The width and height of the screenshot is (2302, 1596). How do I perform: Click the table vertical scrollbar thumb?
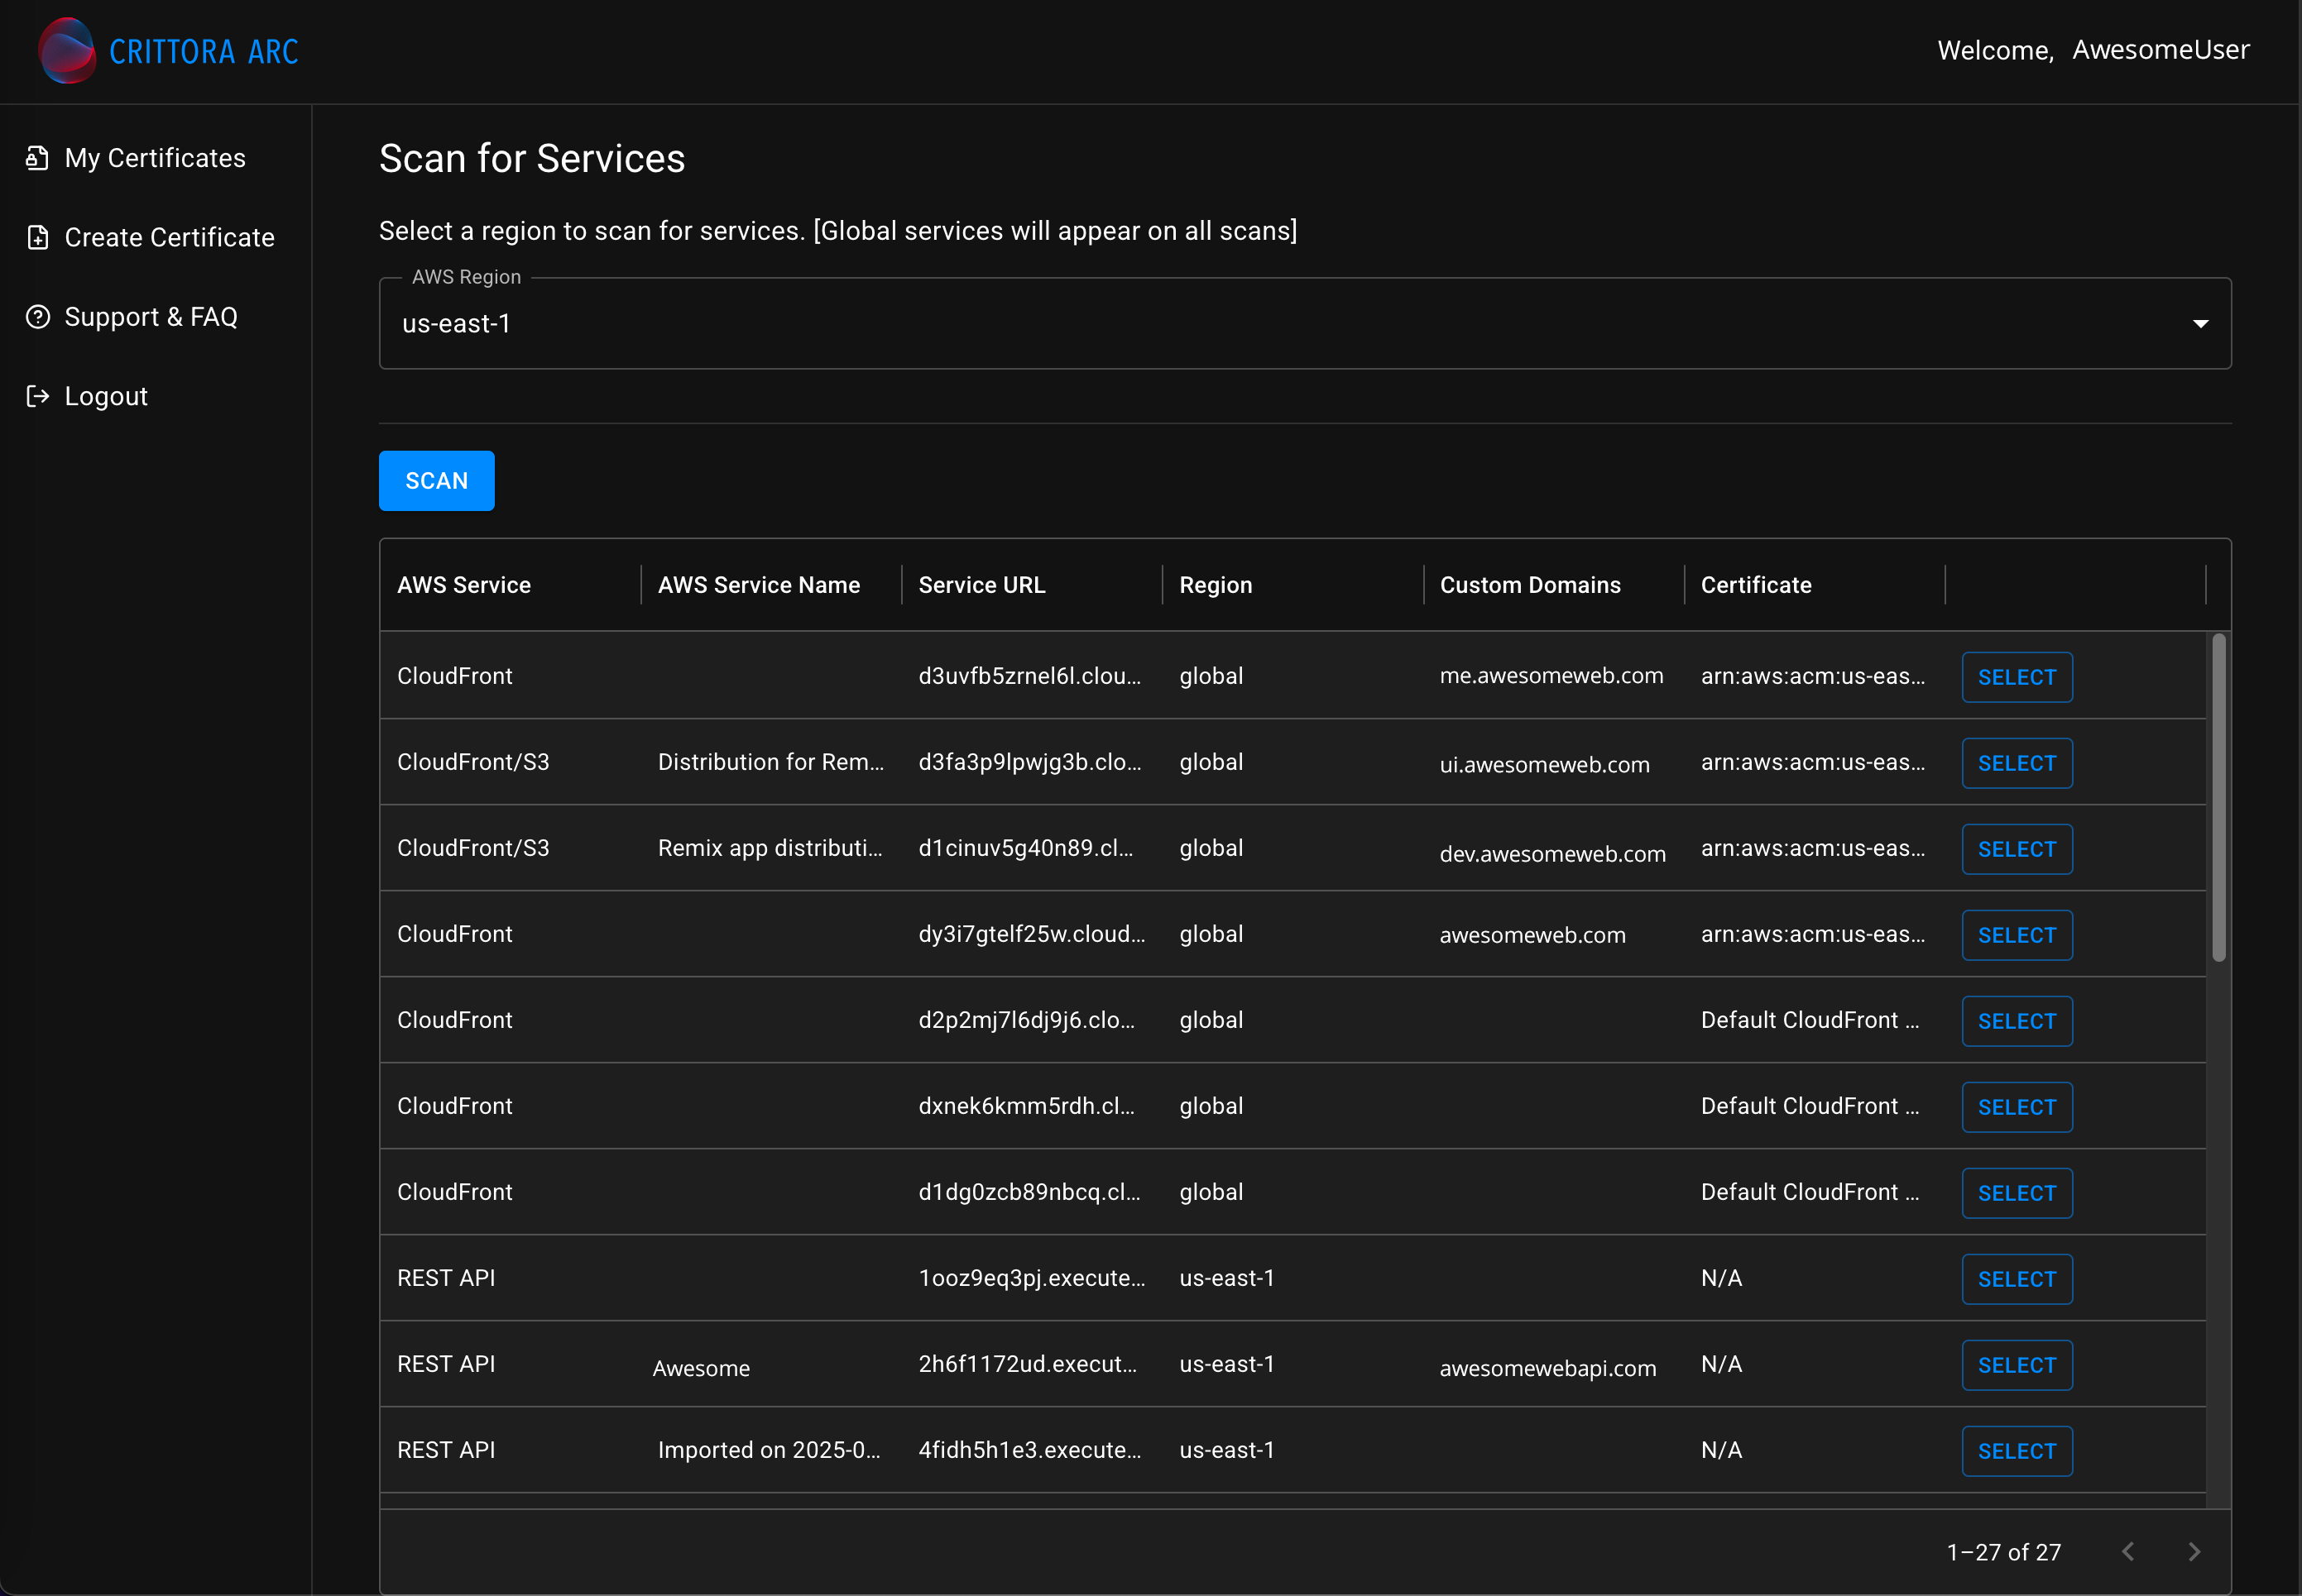pos(2218,798)
